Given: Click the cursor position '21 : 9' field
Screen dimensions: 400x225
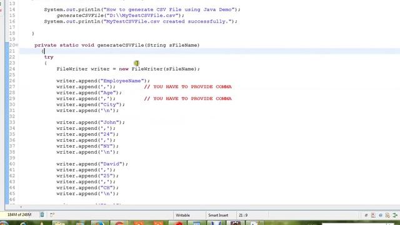Looking at the screenshot, I should pos(243,215).
